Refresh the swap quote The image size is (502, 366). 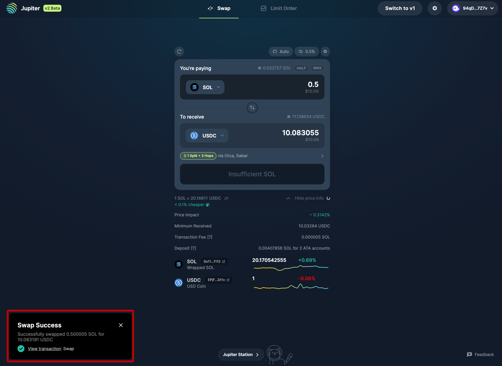coord(179,51)
